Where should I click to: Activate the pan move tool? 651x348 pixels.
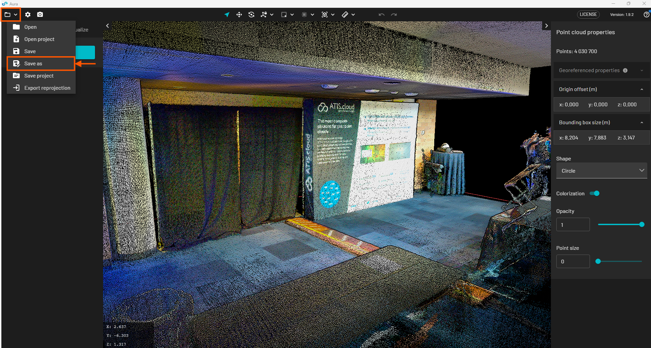239,15
